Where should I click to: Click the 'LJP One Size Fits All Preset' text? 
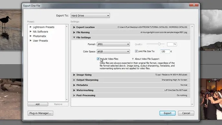[x=176, y=90]
